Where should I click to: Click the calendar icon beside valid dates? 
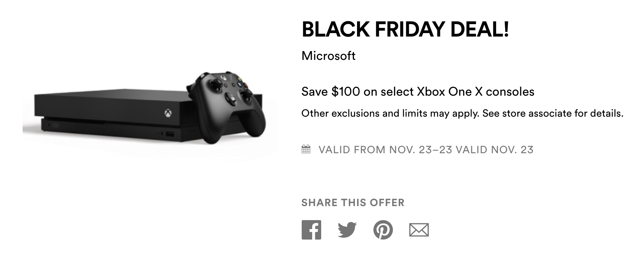[x=306, y=149]
